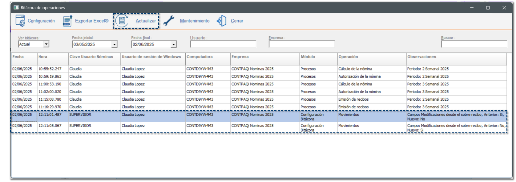Click the Actualizar refresh icon
Image resolution: width=516 pixels, height=182 pixels.
point(122,21)
